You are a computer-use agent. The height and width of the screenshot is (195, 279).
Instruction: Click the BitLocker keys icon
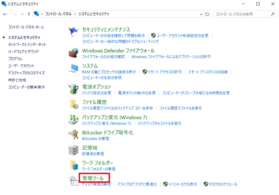tap(74, 135)
